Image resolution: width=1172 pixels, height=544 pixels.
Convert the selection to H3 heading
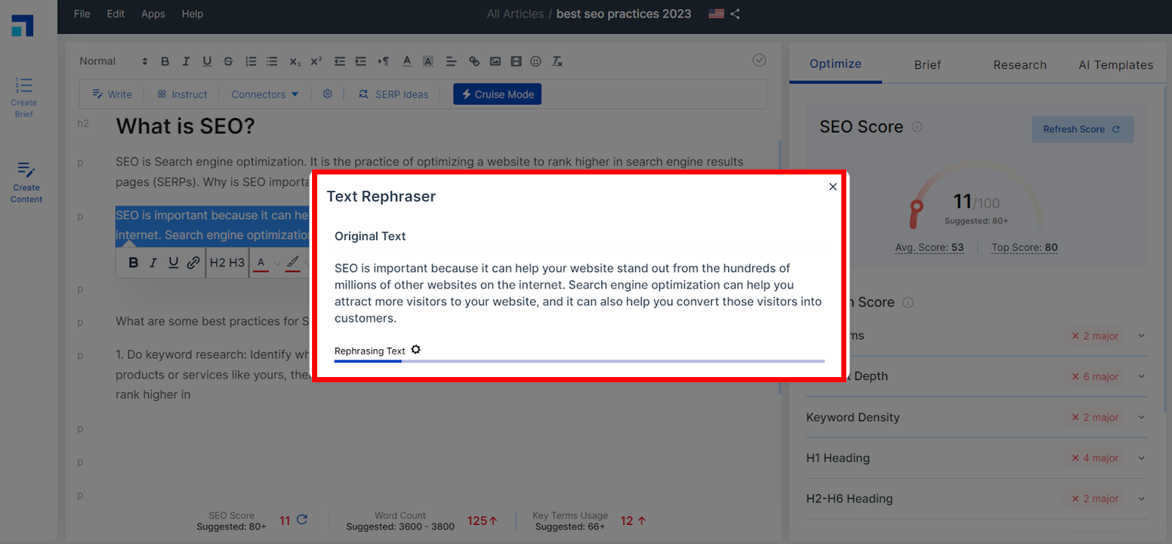click(237, 262)
